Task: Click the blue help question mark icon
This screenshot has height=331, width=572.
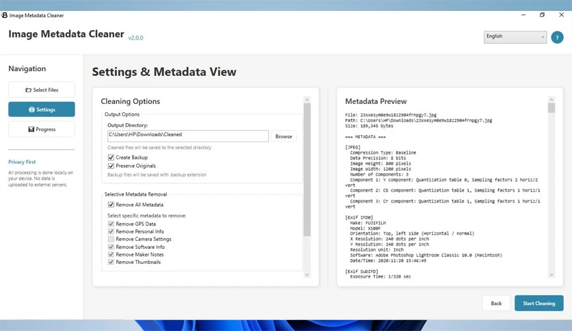Action: click(557, 37)
